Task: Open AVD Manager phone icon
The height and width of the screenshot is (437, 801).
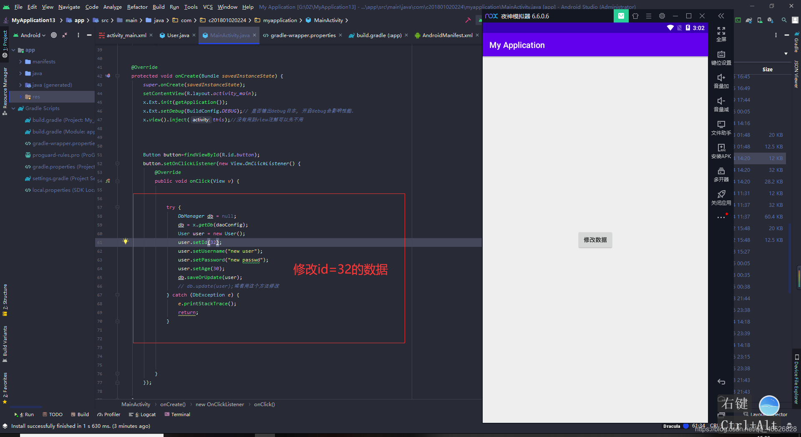Action: 760,20
